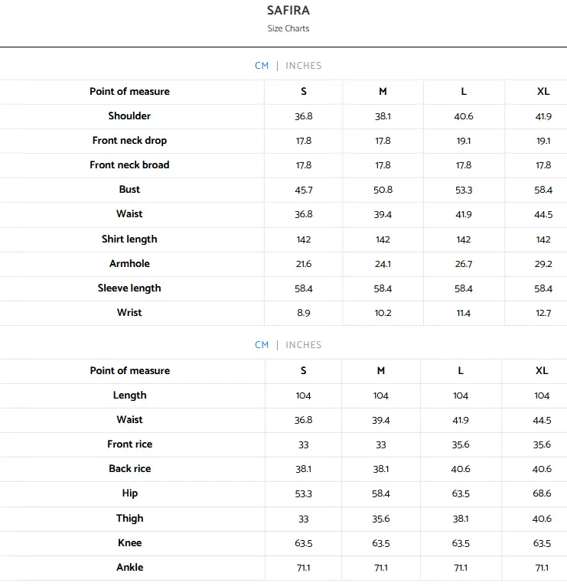Click the Front neck drop label

(129, 141)
